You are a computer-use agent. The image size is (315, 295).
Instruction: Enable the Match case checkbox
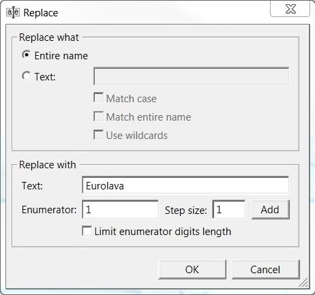click(x=98, y=97)
